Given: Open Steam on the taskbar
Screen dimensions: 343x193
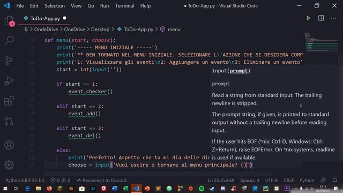Looking at the screenshot, I should pyautogui.click(x=212, y=188).
